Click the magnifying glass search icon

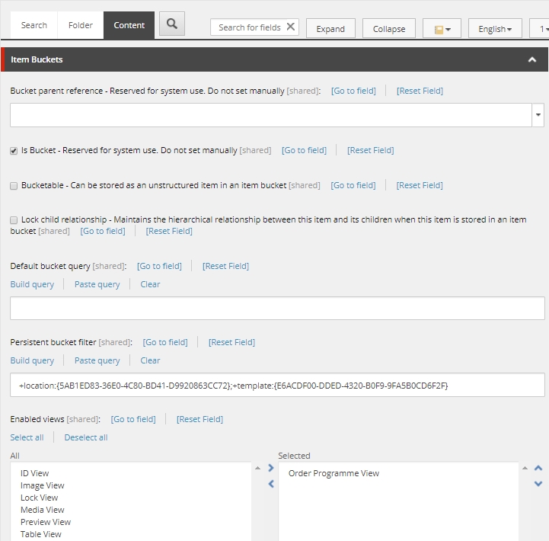tap(172, 24)
